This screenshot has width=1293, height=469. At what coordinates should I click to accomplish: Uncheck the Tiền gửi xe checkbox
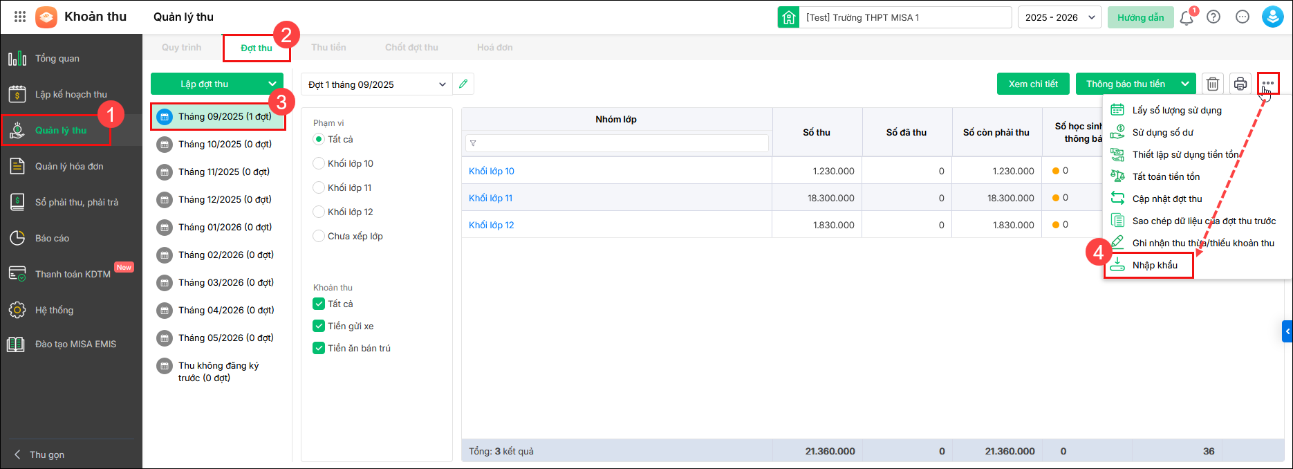[x=319, y=326]
